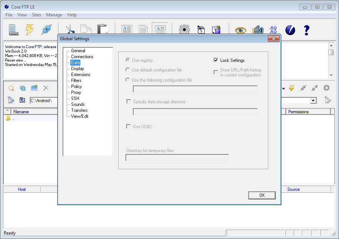The width and height of the screenshot is (339, 239).
Task: Open the remote path dropdown arrow
Action: click(313, 101)
